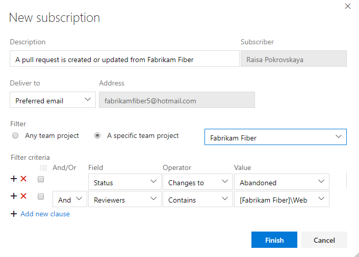
Task: Select Any team project radio button
Action: pyautogui.click(x=15, y=135)
